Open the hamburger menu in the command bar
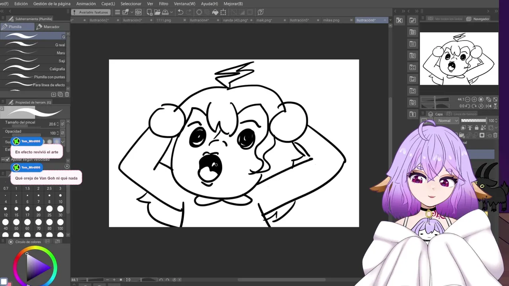 point(117,12)
